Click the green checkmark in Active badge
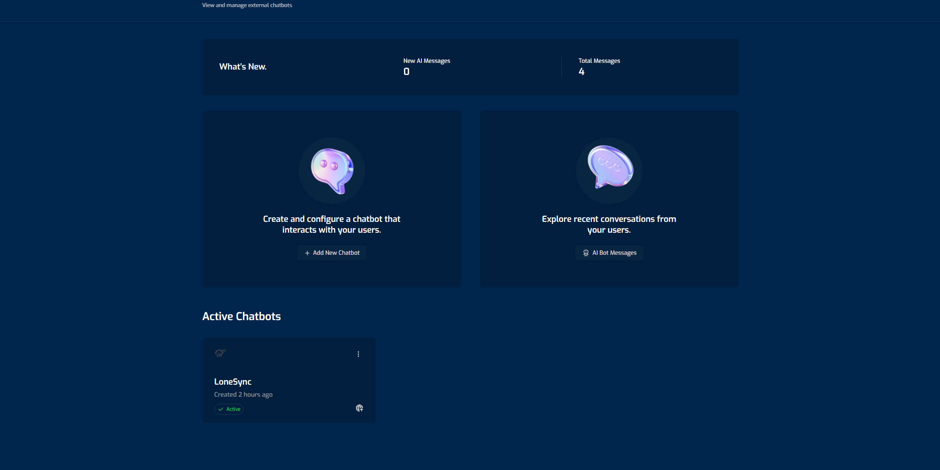The height and width of the screenshot is (470, 940). (221, 409)
